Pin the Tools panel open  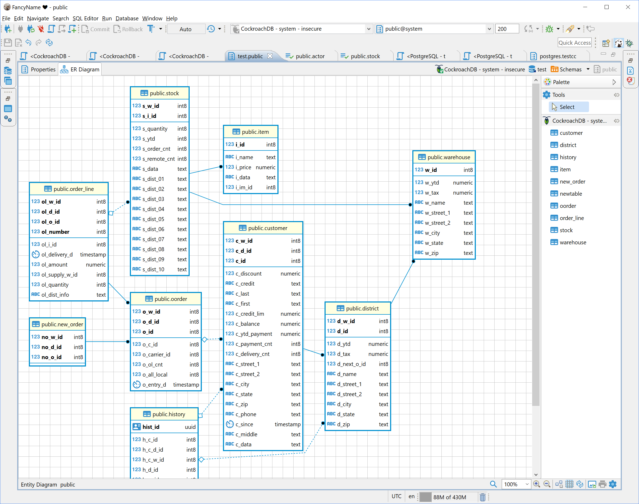[617, 94]
